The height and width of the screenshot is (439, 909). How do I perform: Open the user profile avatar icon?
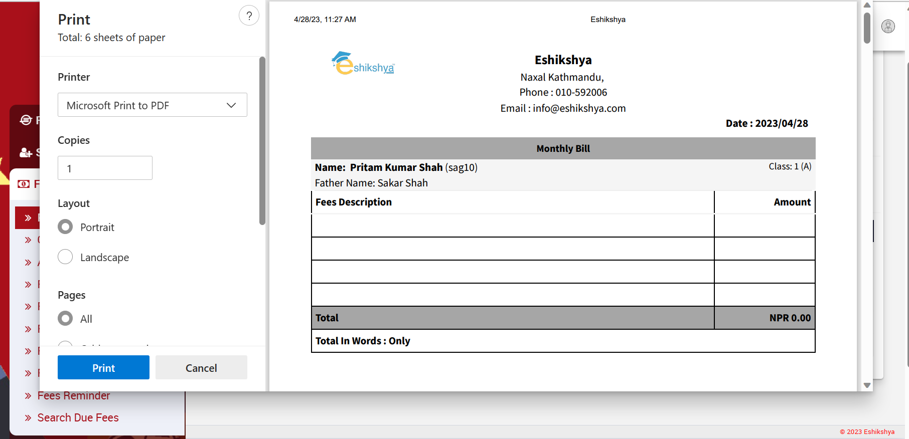click(888, 27)
